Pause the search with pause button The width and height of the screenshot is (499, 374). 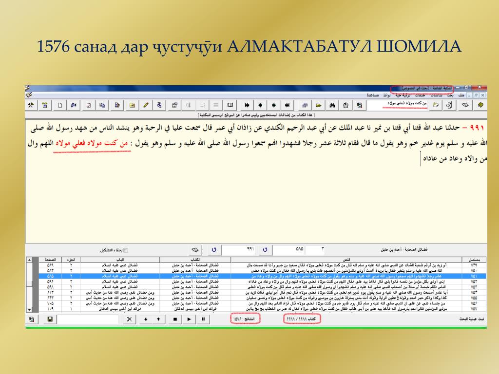(203, 319)
